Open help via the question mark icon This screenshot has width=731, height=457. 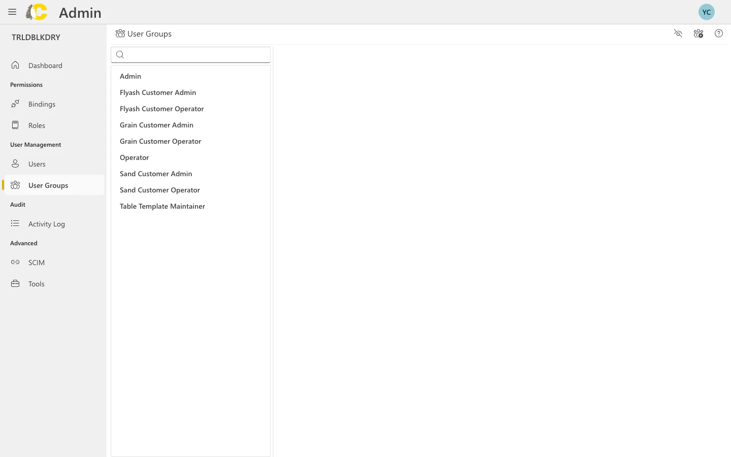719,34
